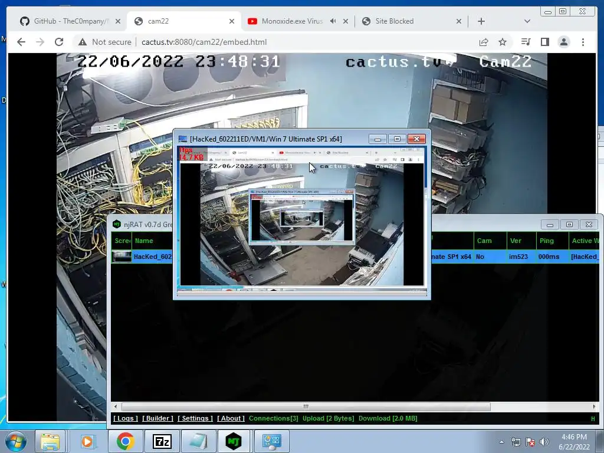Screen dimensions: 604x453
Task: Open 7-Zip from the taskbar
Action: [162, 441]
